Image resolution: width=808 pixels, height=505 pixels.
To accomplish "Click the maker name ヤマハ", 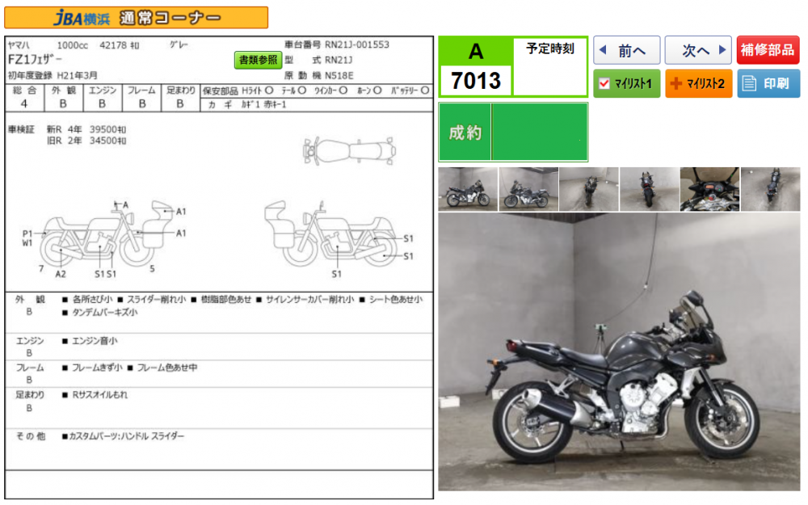I will click(19, 45).
